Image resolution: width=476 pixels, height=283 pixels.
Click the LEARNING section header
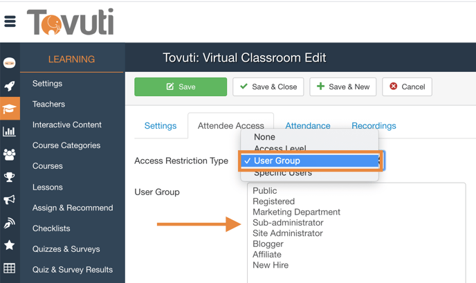click(x=72, y=60)
